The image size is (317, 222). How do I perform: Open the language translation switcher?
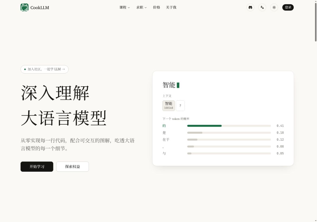(262, 7)
